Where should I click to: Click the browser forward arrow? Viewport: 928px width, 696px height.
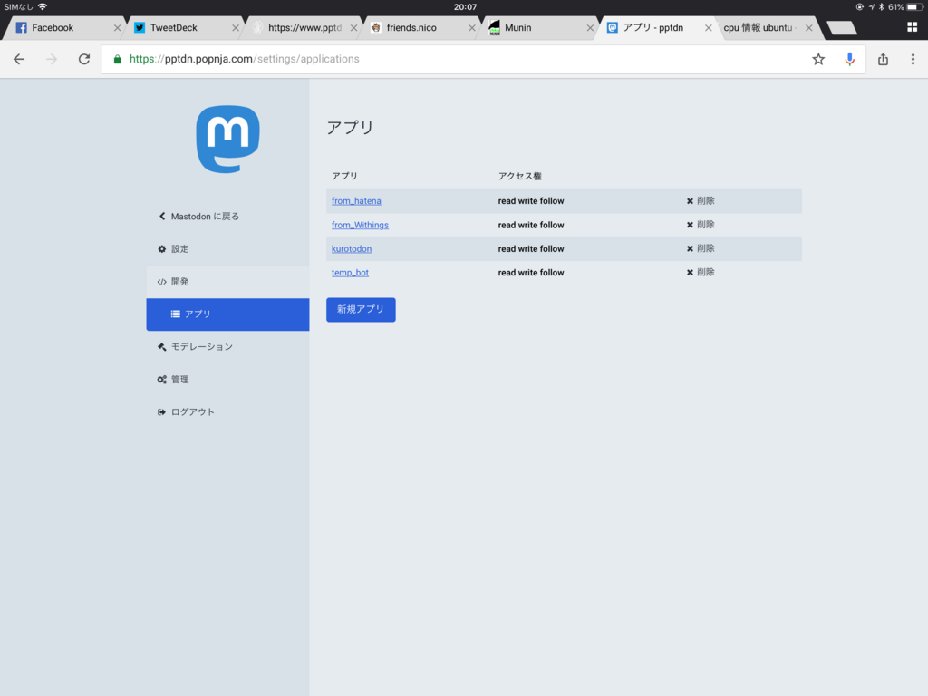52,59
